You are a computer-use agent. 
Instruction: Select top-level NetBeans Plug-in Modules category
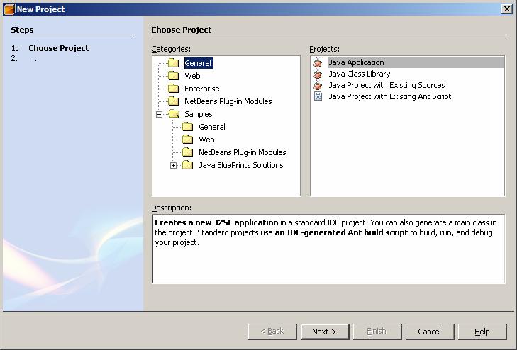(x=228, y=101)
